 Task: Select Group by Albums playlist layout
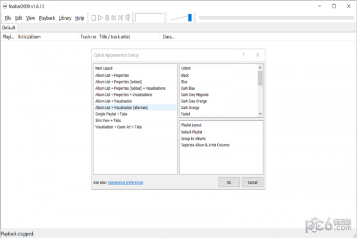pyautogui.click(x=193, y=139)
